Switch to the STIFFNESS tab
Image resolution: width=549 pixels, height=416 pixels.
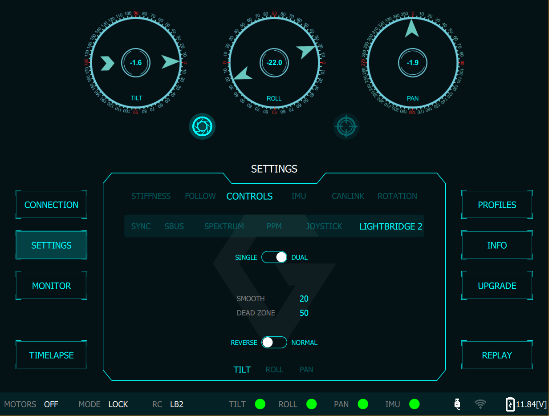point(151,196)
